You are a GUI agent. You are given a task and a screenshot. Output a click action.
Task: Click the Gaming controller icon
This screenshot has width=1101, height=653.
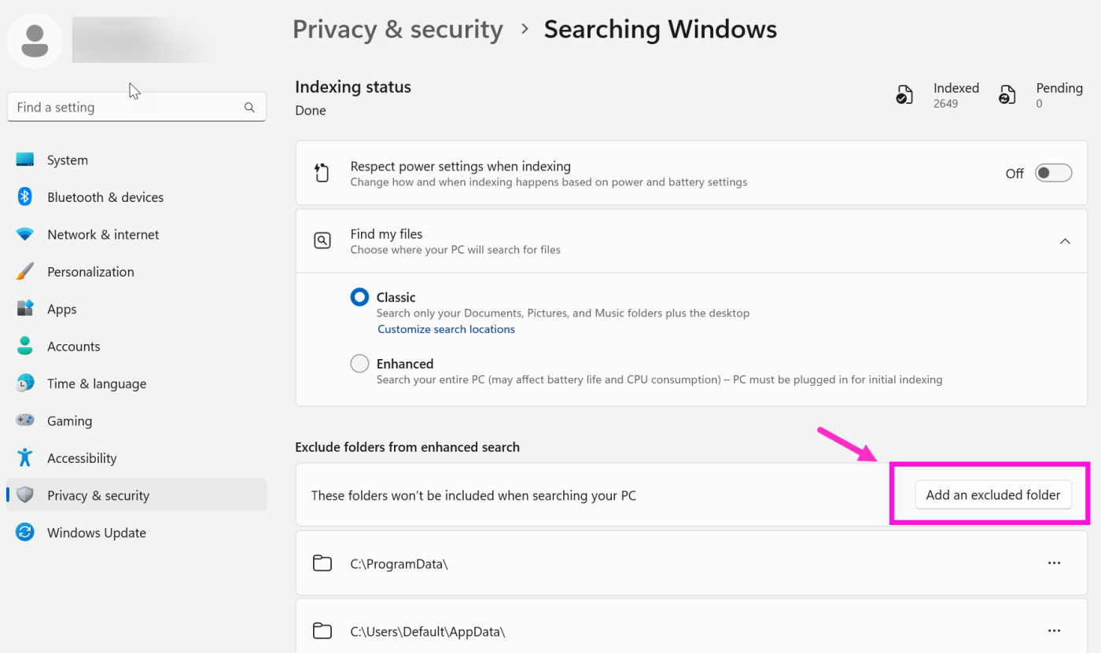[25, 420]
